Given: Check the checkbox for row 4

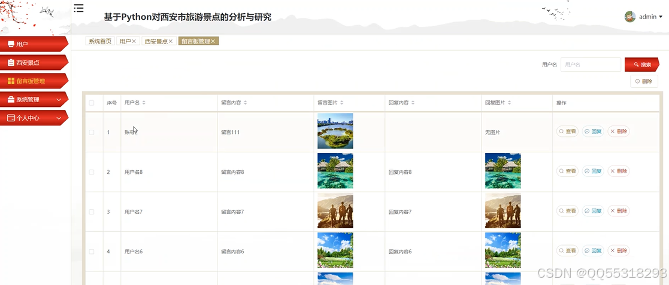Looking at the screenshot, I should [x=91, y=252].
